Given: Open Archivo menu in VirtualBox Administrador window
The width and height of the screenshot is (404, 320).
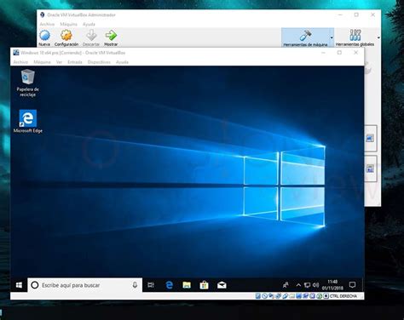Looking at the screenshot, I should click(x=47, y=24).
